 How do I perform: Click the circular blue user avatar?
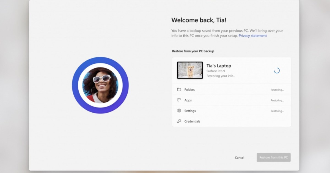tap(101, 85)
